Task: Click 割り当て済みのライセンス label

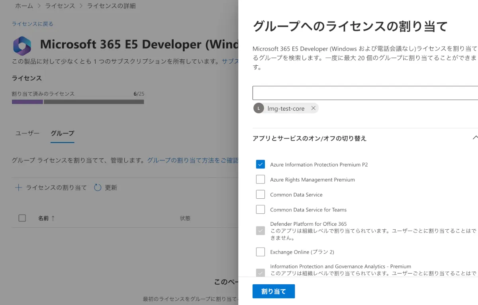Action: click(43, 94)
